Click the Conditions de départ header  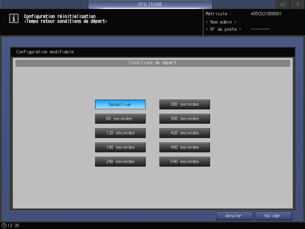pos(153,63)
